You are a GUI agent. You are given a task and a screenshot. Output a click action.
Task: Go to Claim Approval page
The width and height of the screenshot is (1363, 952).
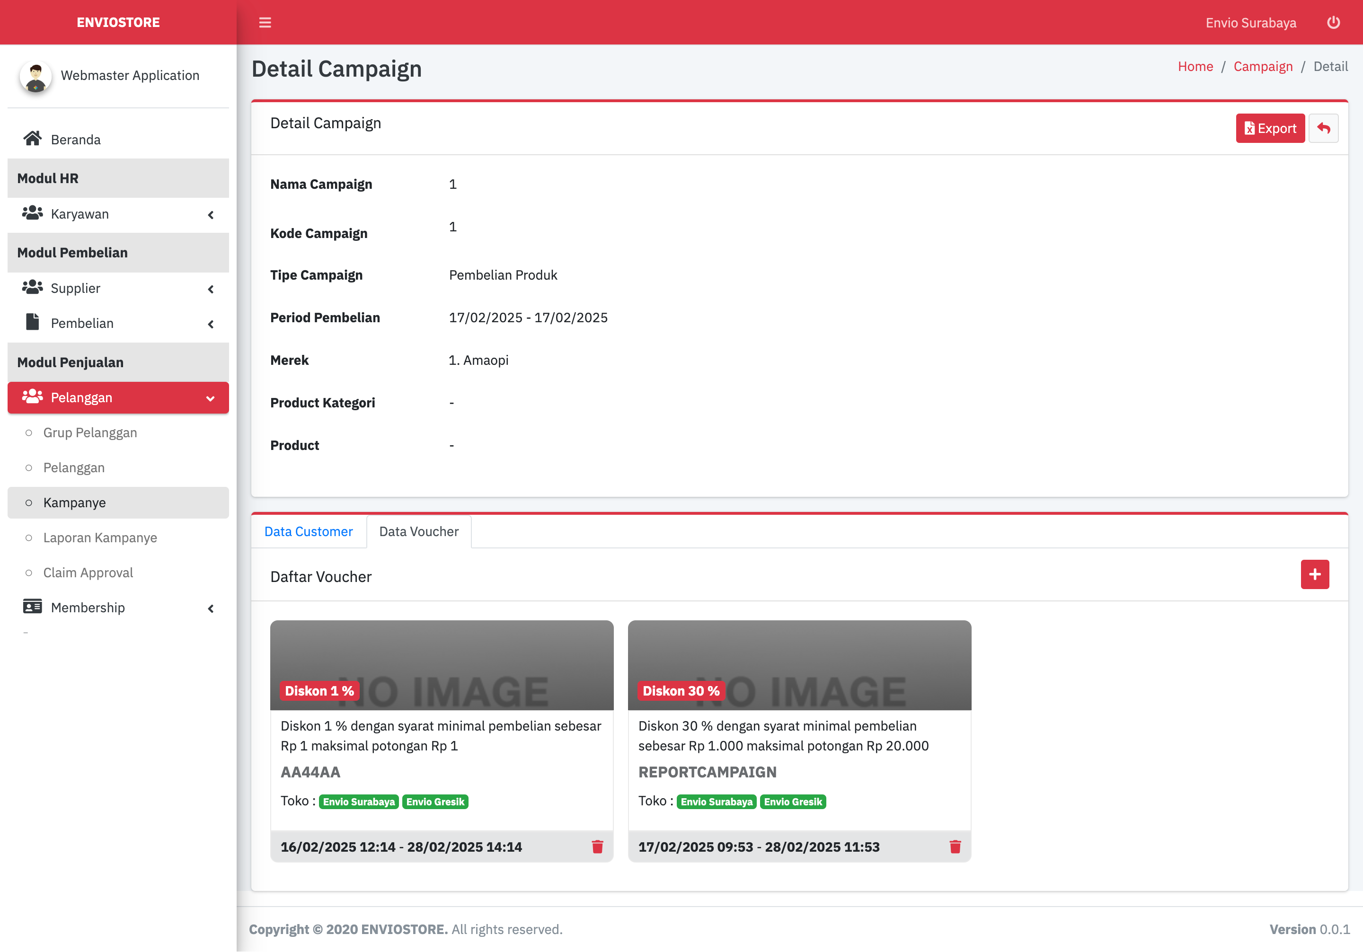pyautogui.click(x=88, y=573)
